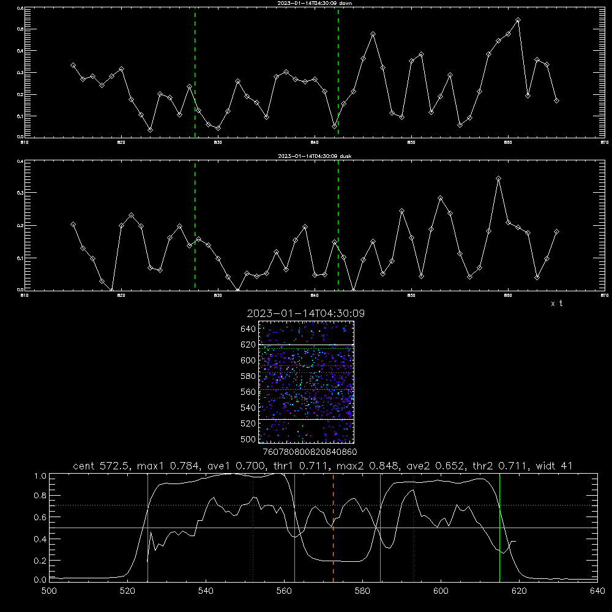Image resolution: width=612 pixels, height=612 pixels.
Task: Click the 'ave2 0.652' stats text
Action: click(x=435, y=466)
